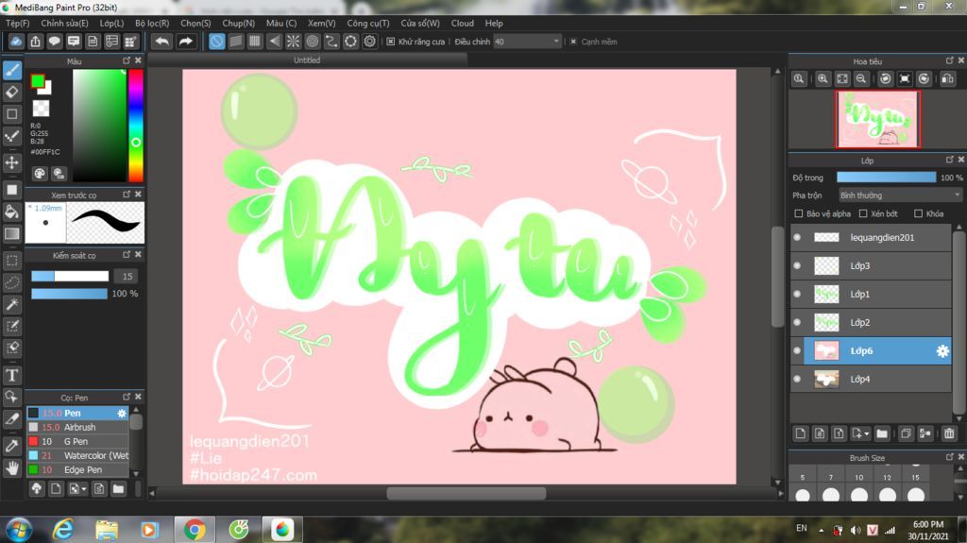Open the Lớp(L) layer menu
This screenshot has height=543, width=967.
pos(111,23)
